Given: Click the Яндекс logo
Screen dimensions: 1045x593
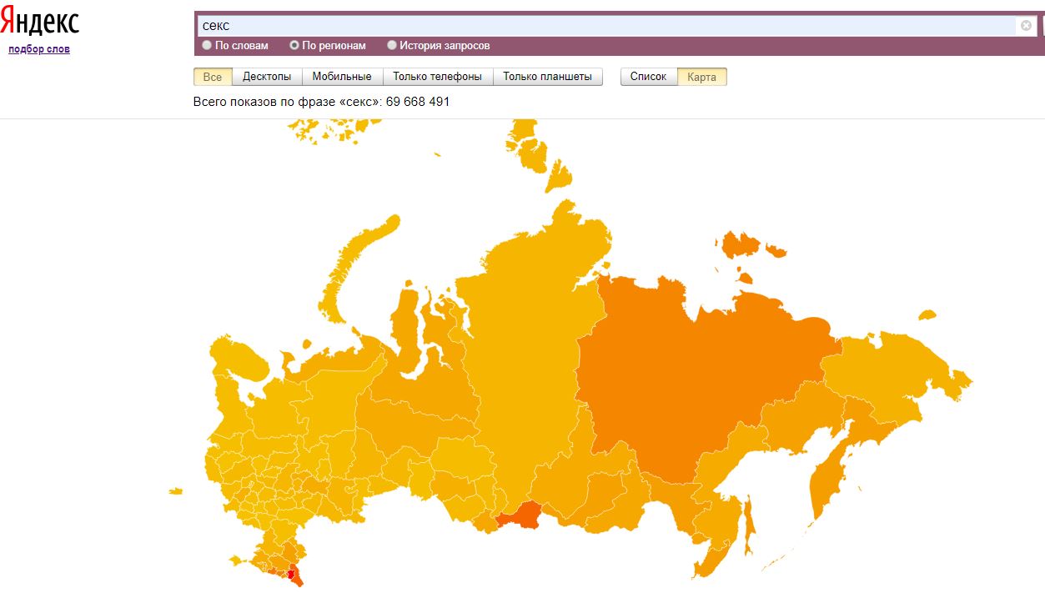Looking at the screenshot, I should tap(40, 23).
